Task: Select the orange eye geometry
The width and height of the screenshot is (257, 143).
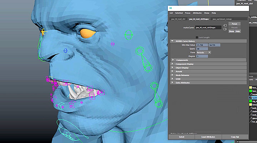Action: coord(87,33)
